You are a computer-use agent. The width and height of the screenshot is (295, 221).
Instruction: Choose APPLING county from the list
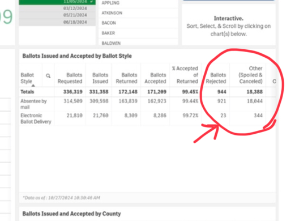pyautogui.click(x=138, y=3)
